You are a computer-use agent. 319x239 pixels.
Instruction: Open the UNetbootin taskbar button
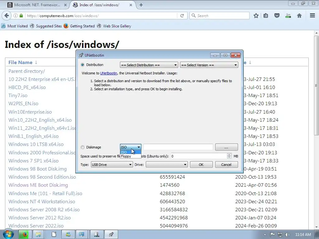111,235
